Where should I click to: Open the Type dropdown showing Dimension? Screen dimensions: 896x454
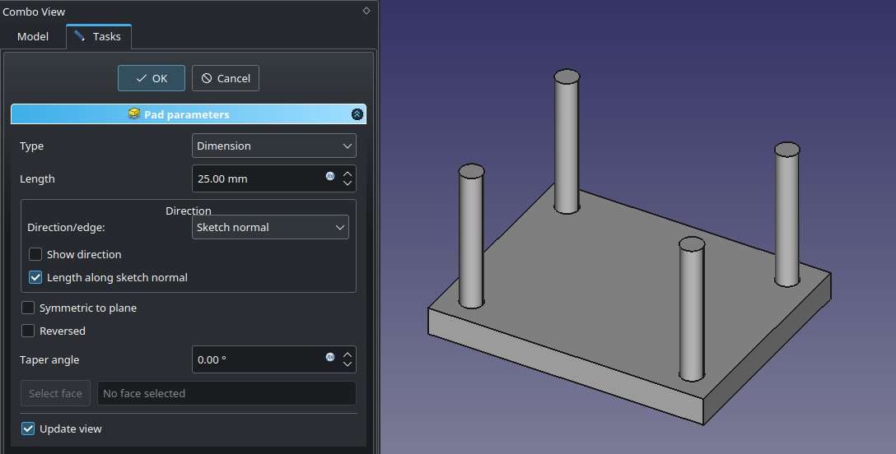tap(273, 146)
